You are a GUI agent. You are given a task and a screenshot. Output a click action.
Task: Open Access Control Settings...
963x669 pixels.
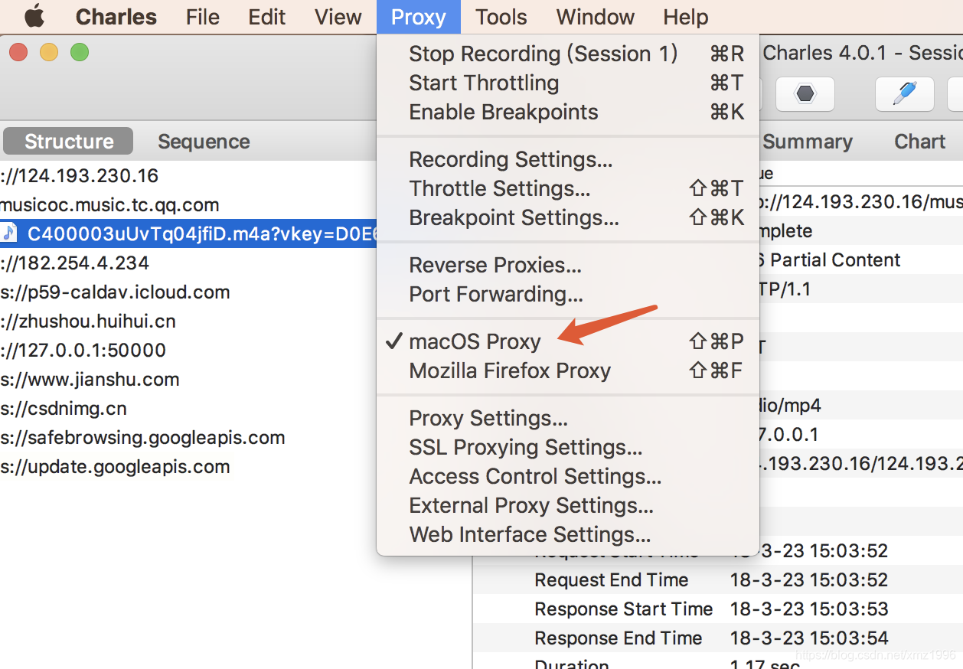[x=568, y=476]
